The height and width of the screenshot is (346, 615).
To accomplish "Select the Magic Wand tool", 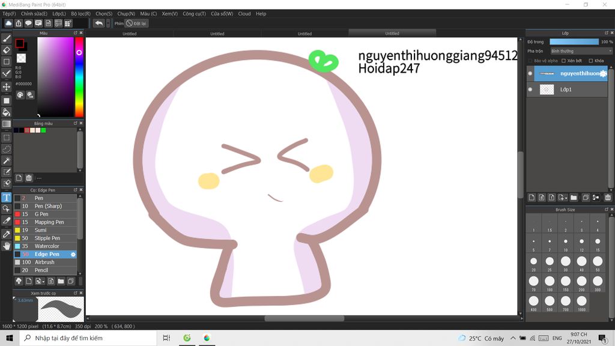I will coord(6,160).
